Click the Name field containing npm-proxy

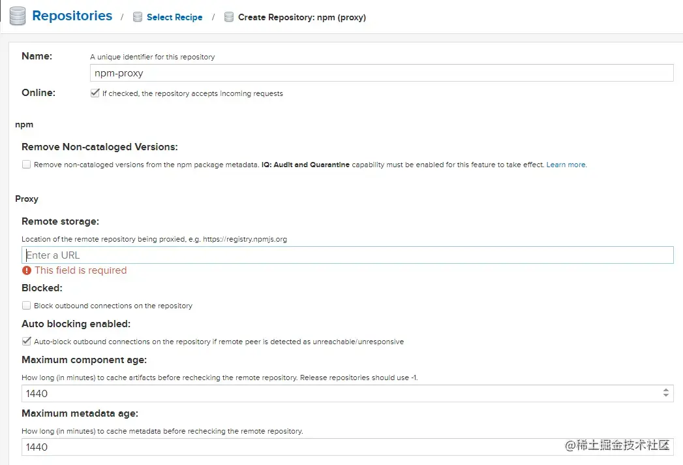click(x=382, y=73)
